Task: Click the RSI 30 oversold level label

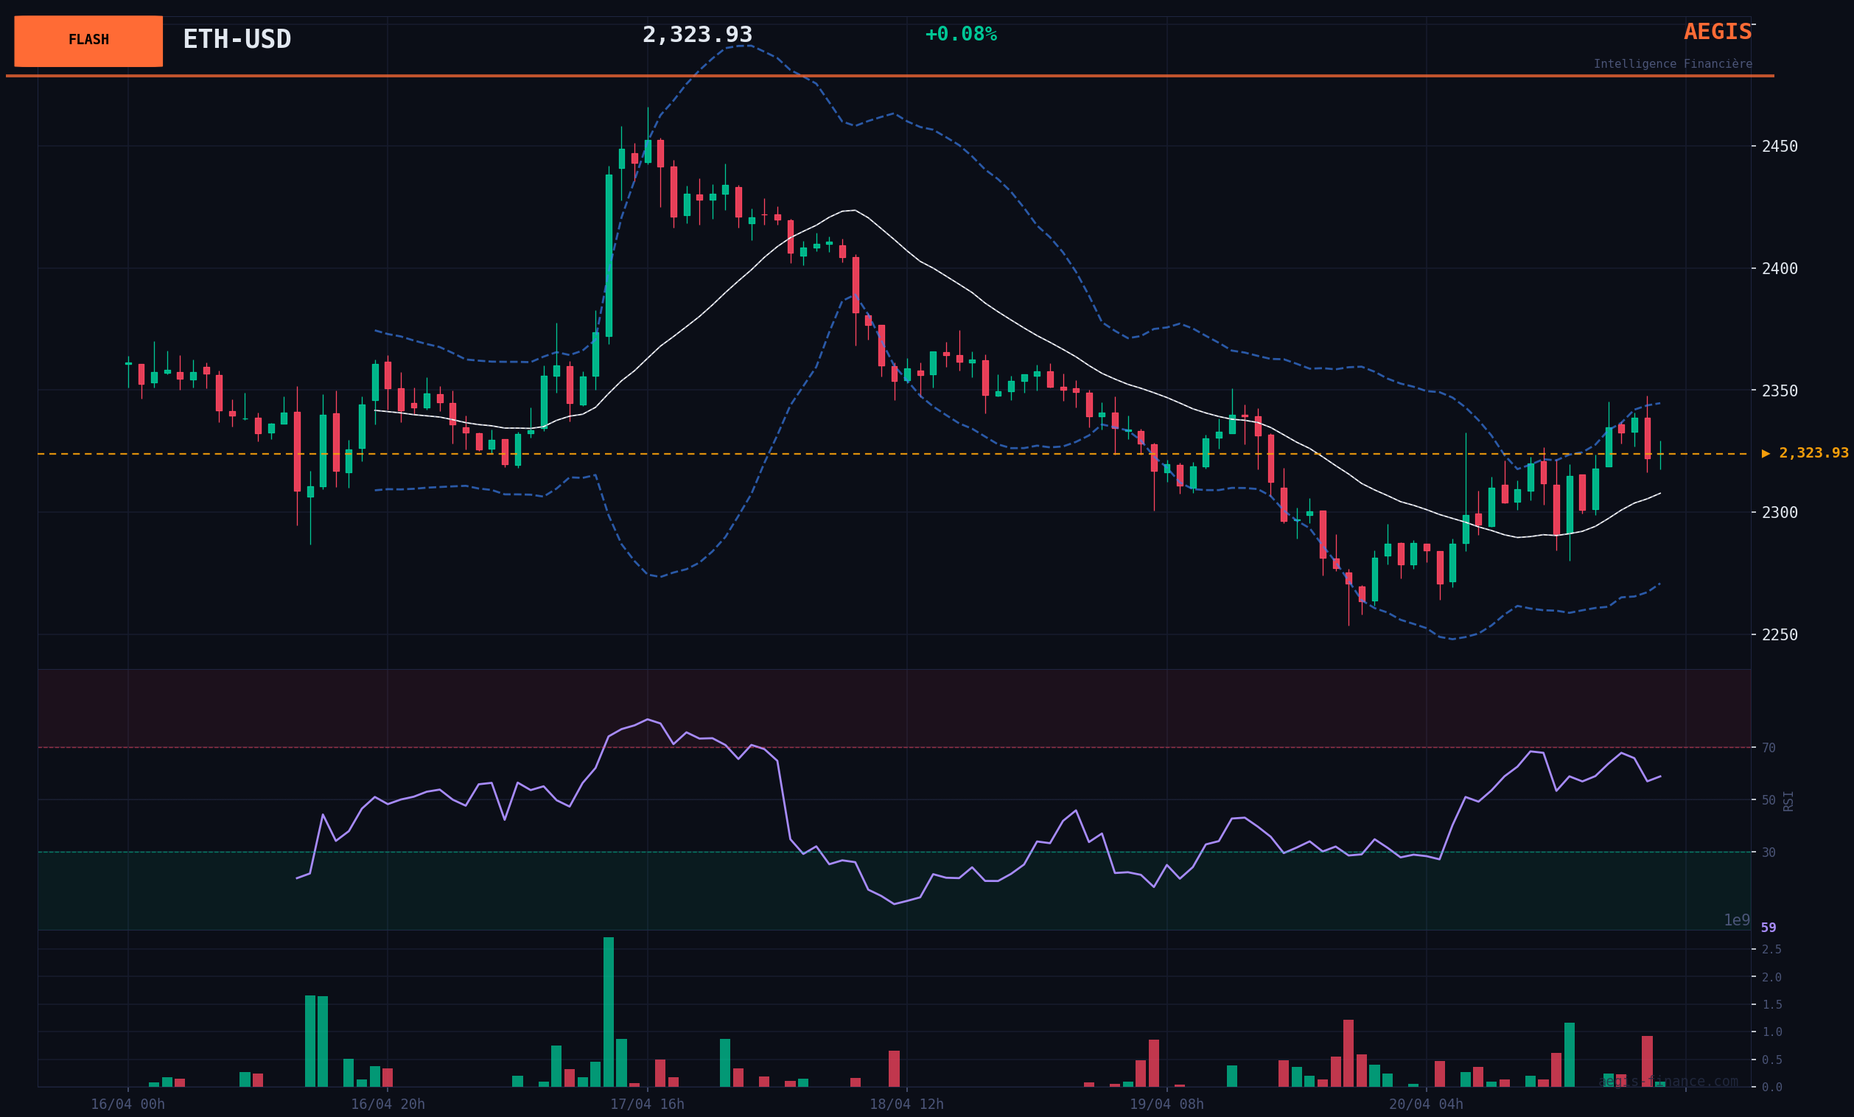Action: click(x=1769, y=852)
